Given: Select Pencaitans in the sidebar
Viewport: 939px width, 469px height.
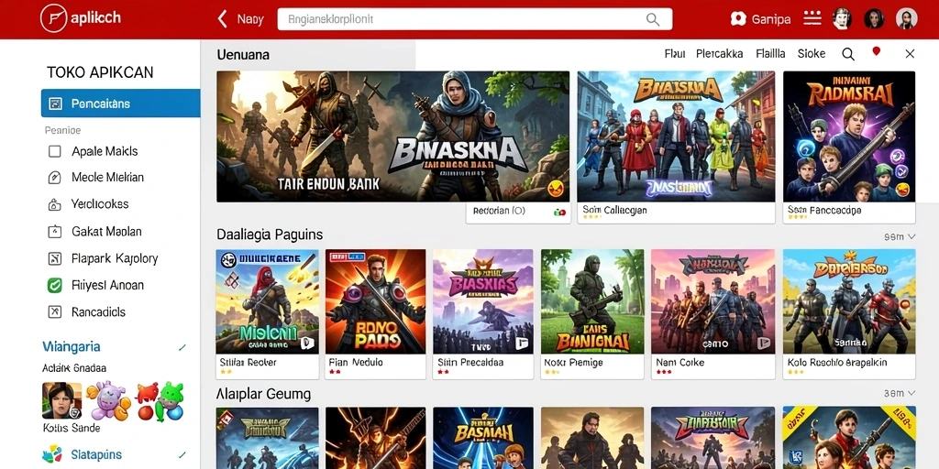Looking at the screenshot, I should (x=120, y=104).
